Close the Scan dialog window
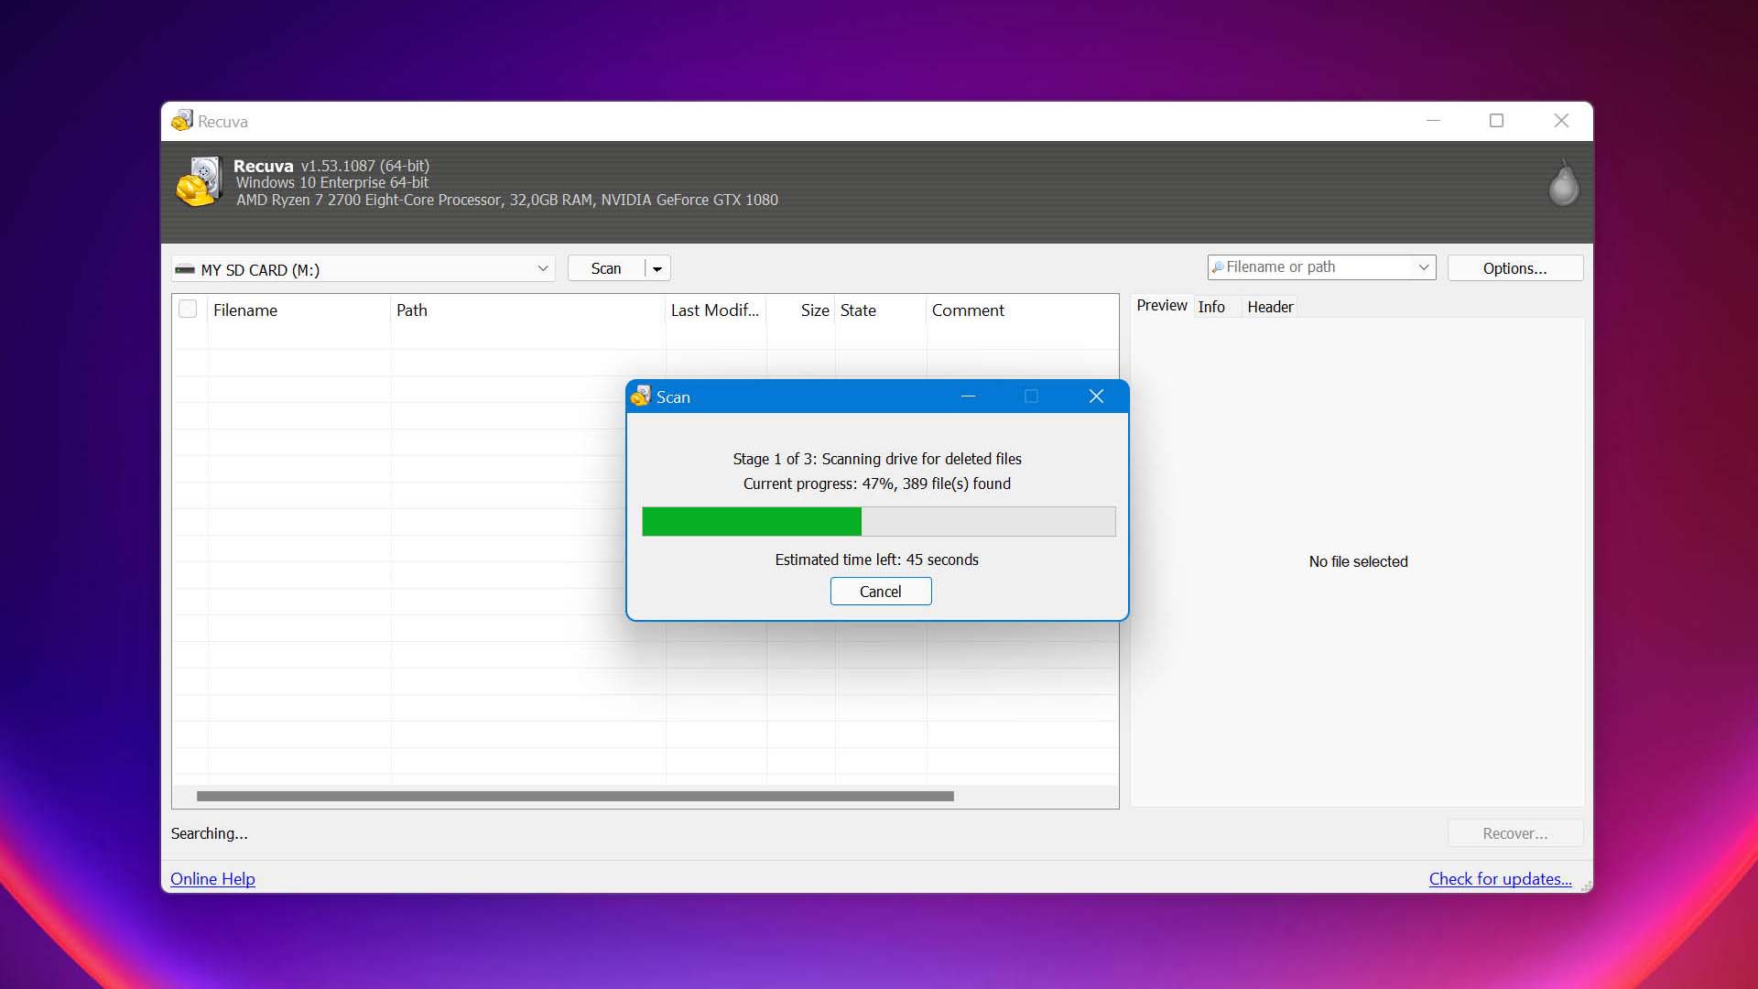This screenshot has width=1758, height=989. click(x=1096, y=397)
